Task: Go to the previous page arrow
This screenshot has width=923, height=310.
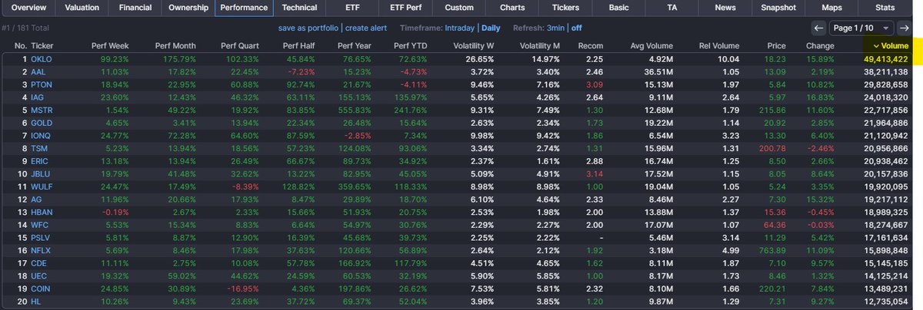Action: click(820, 28)
